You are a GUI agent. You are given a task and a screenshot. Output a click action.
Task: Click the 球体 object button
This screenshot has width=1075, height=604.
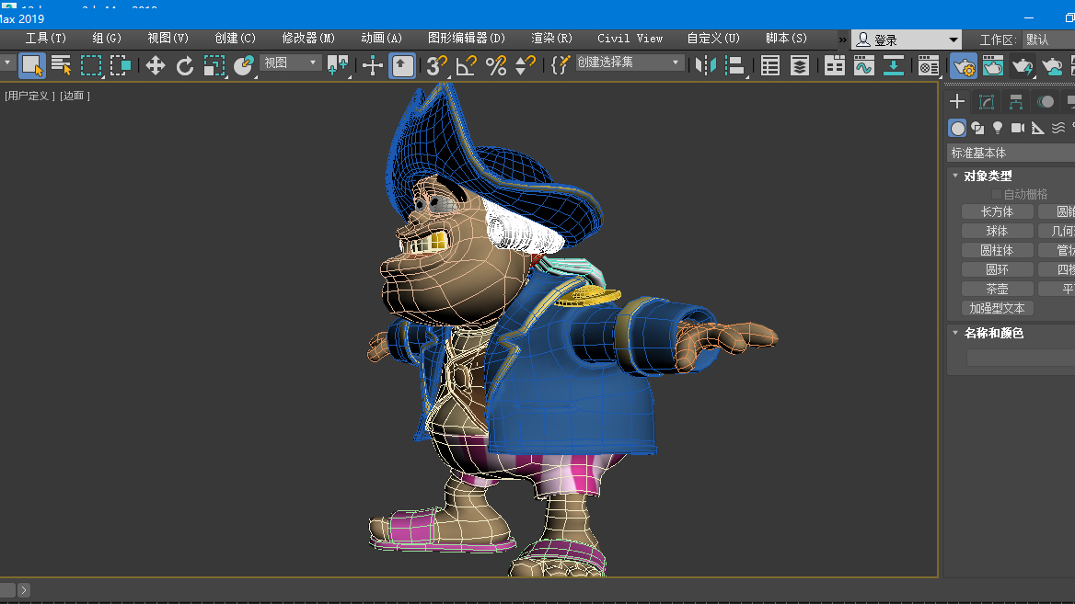coord(997,231)
